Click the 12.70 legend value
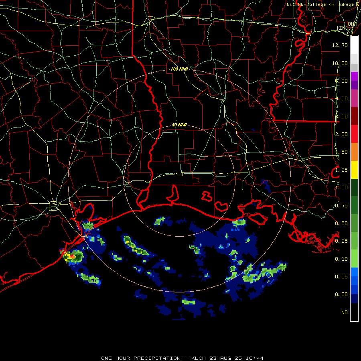 tap(340, 45)
